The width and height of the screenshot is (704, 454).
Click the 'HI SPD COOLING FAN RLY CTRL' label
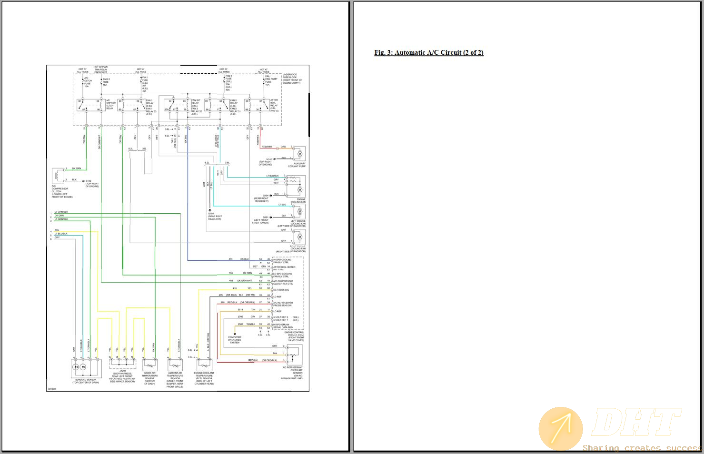[282, 261]
